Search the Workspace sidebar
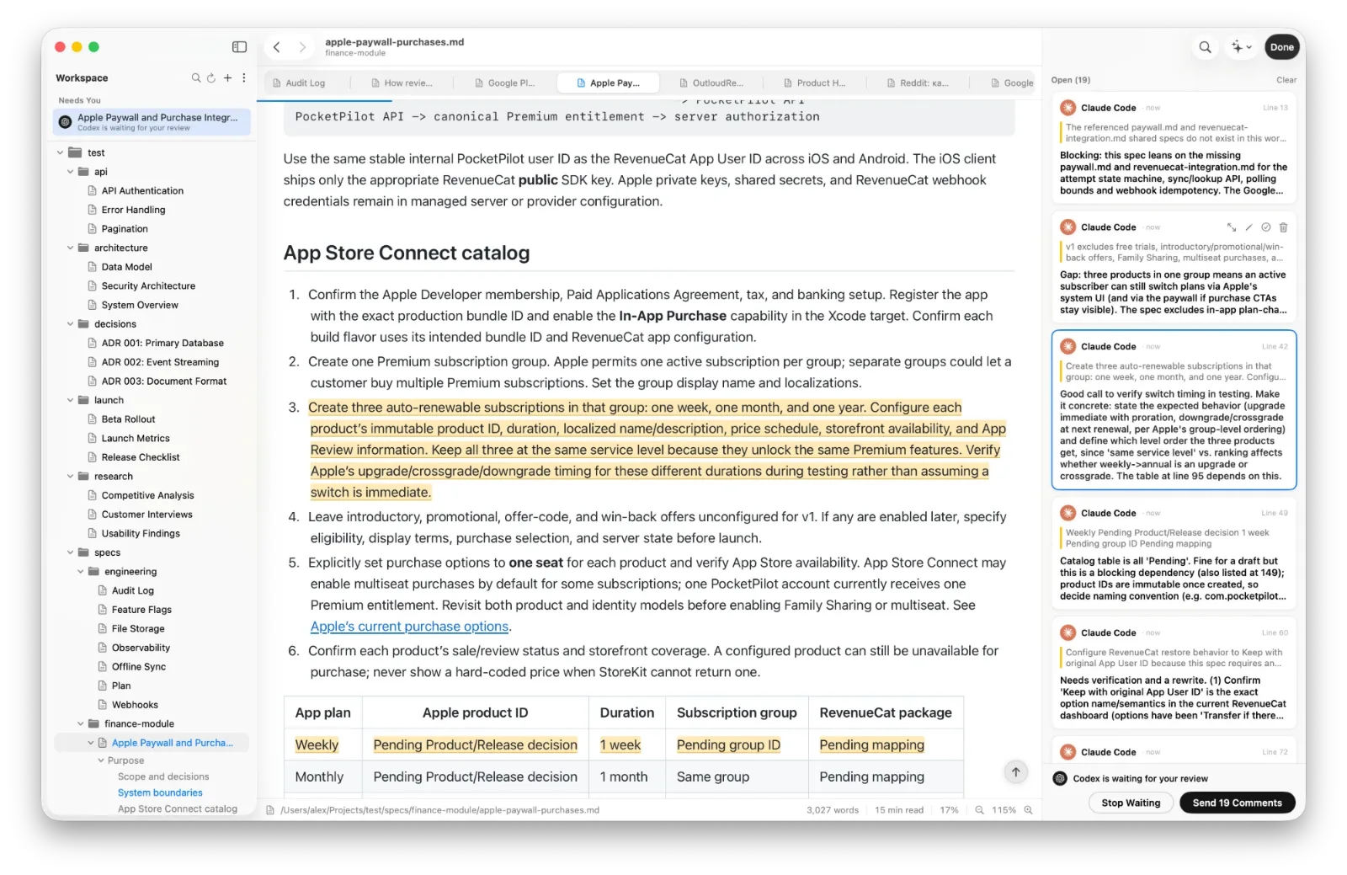Viewport: 1347px width, 875px height. click(196, 77)
